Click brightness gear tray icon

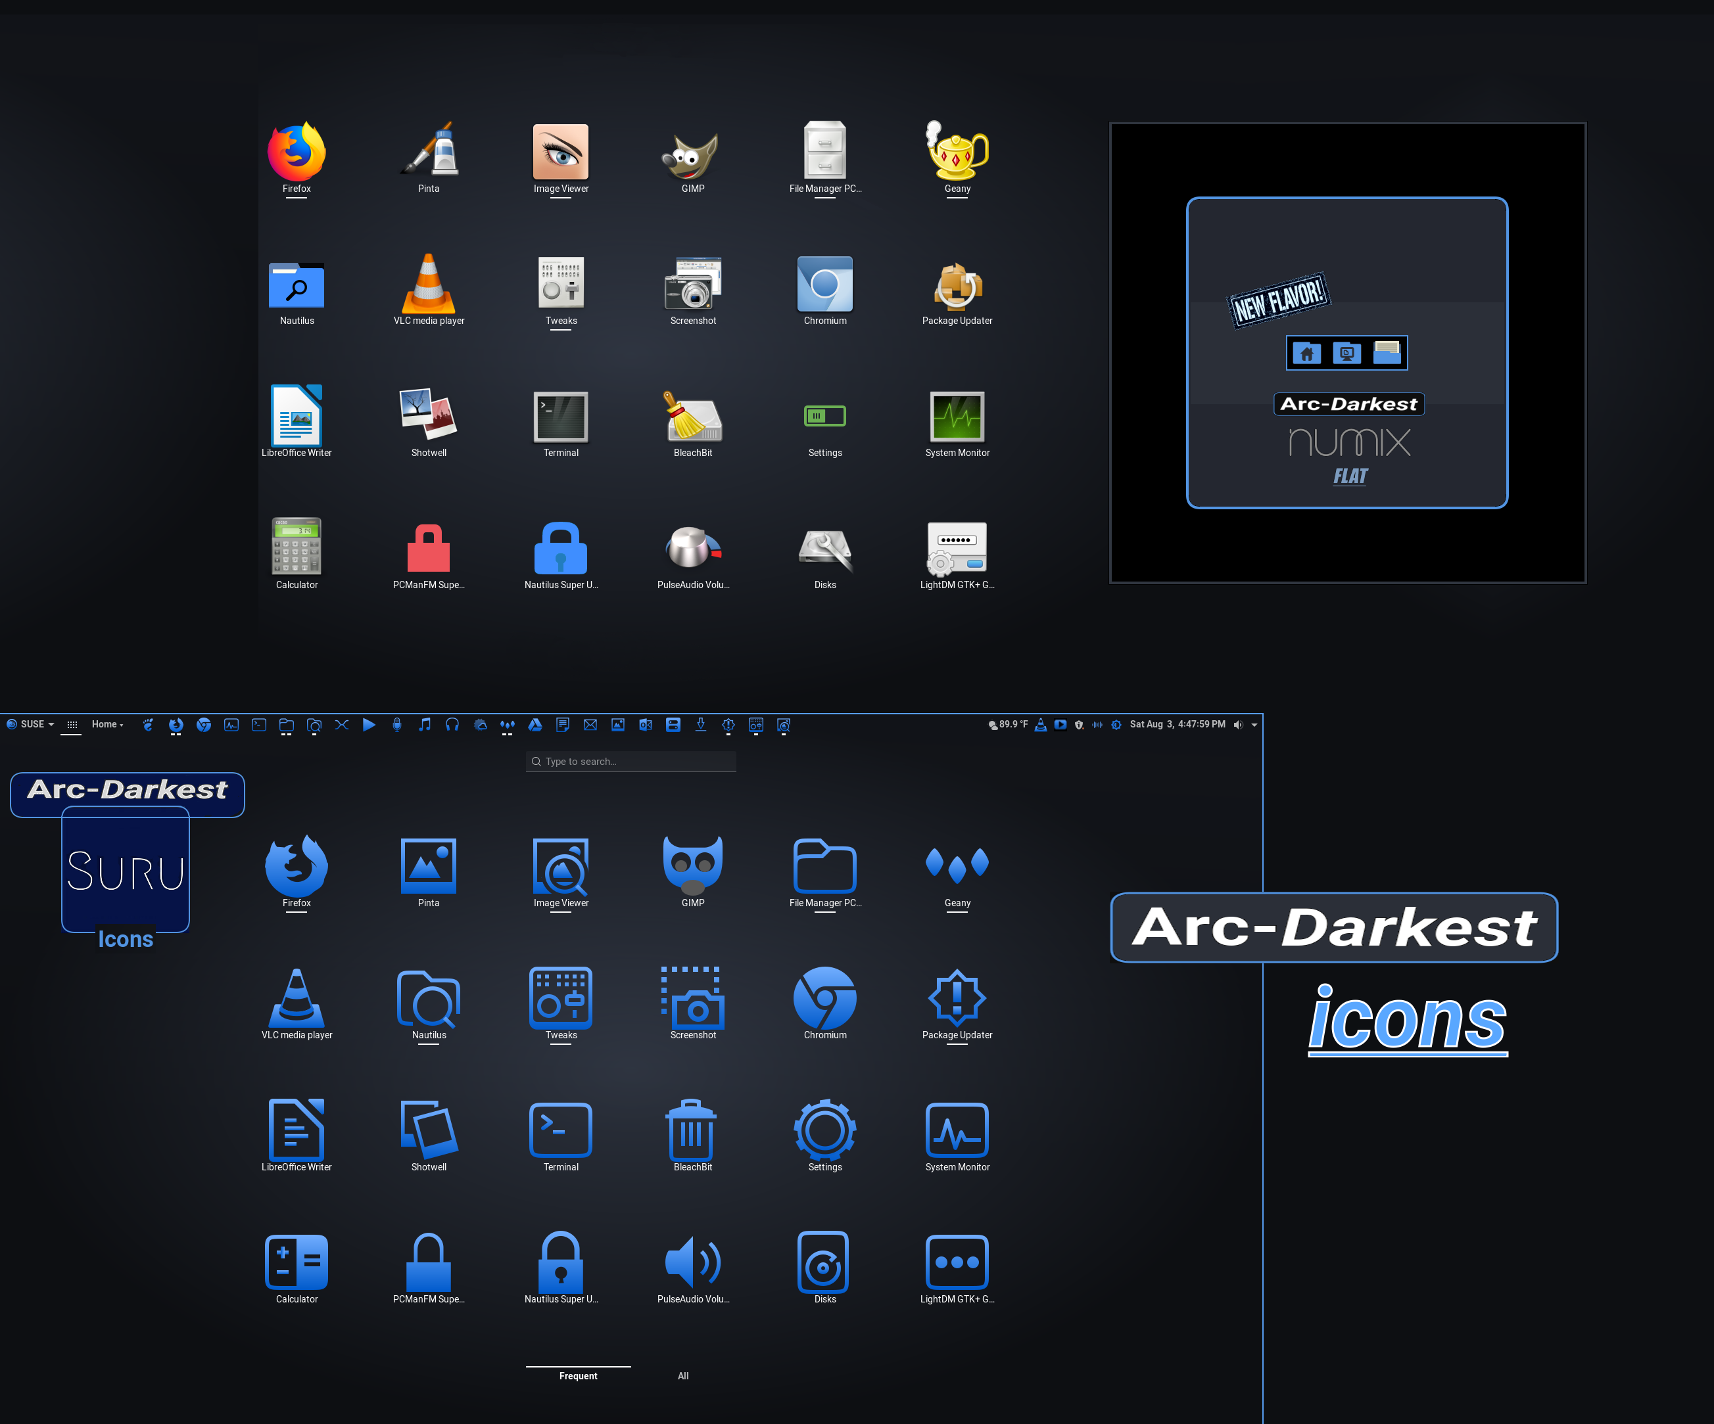click(x=1116, y=725)
